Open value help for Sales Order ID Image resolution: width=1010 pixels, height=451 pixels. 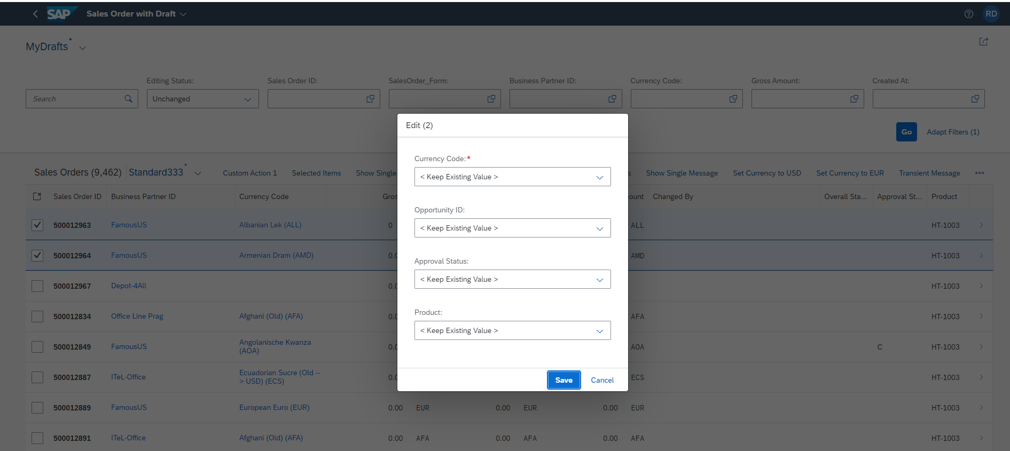[370, 99]
